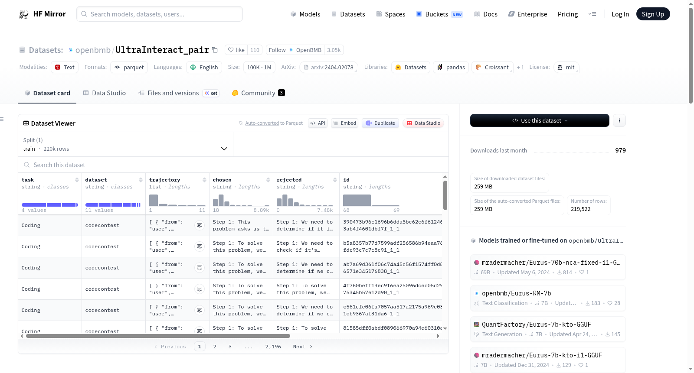Image resolution: width=694 pixels, height=373 pixels.
Task: Click the Embed button
Action: point(344,123)
